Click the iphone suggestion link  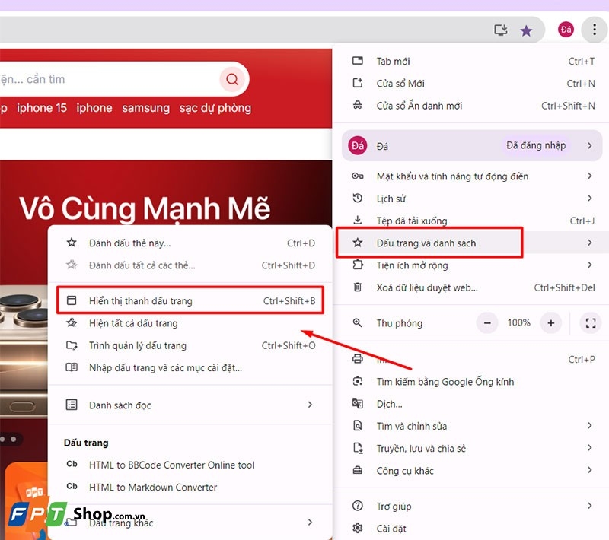click(x=94, y=108)
